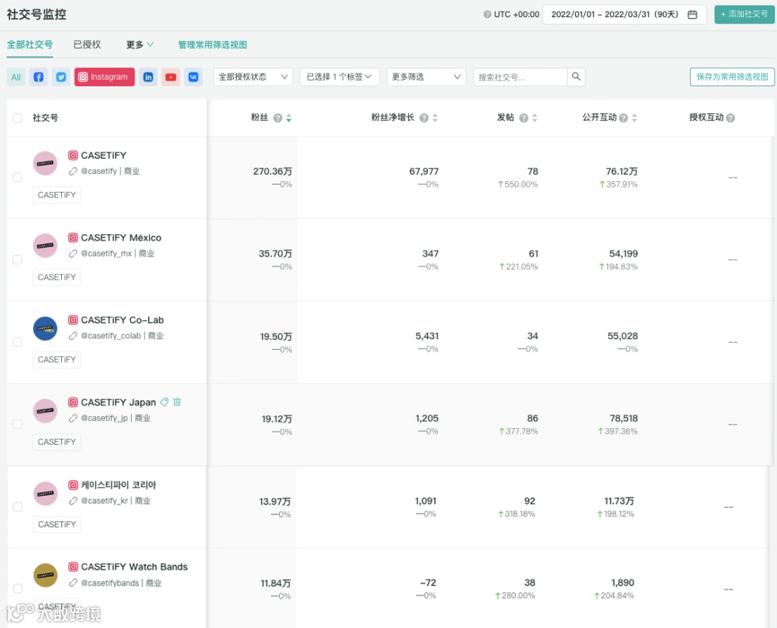Click CASETiFY Watch Bands gold avatar

(45, 575)
